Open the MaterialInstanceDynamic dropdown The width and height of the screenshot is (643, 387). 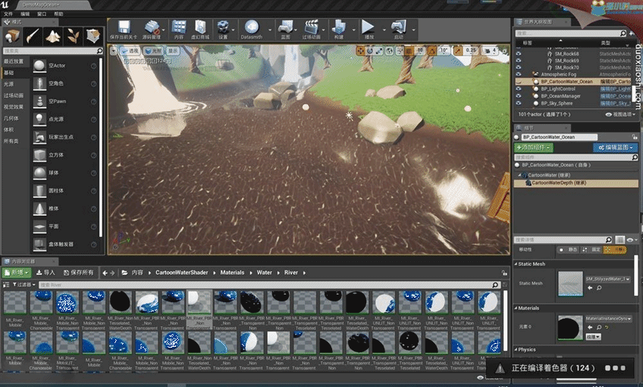coord(609,318)
